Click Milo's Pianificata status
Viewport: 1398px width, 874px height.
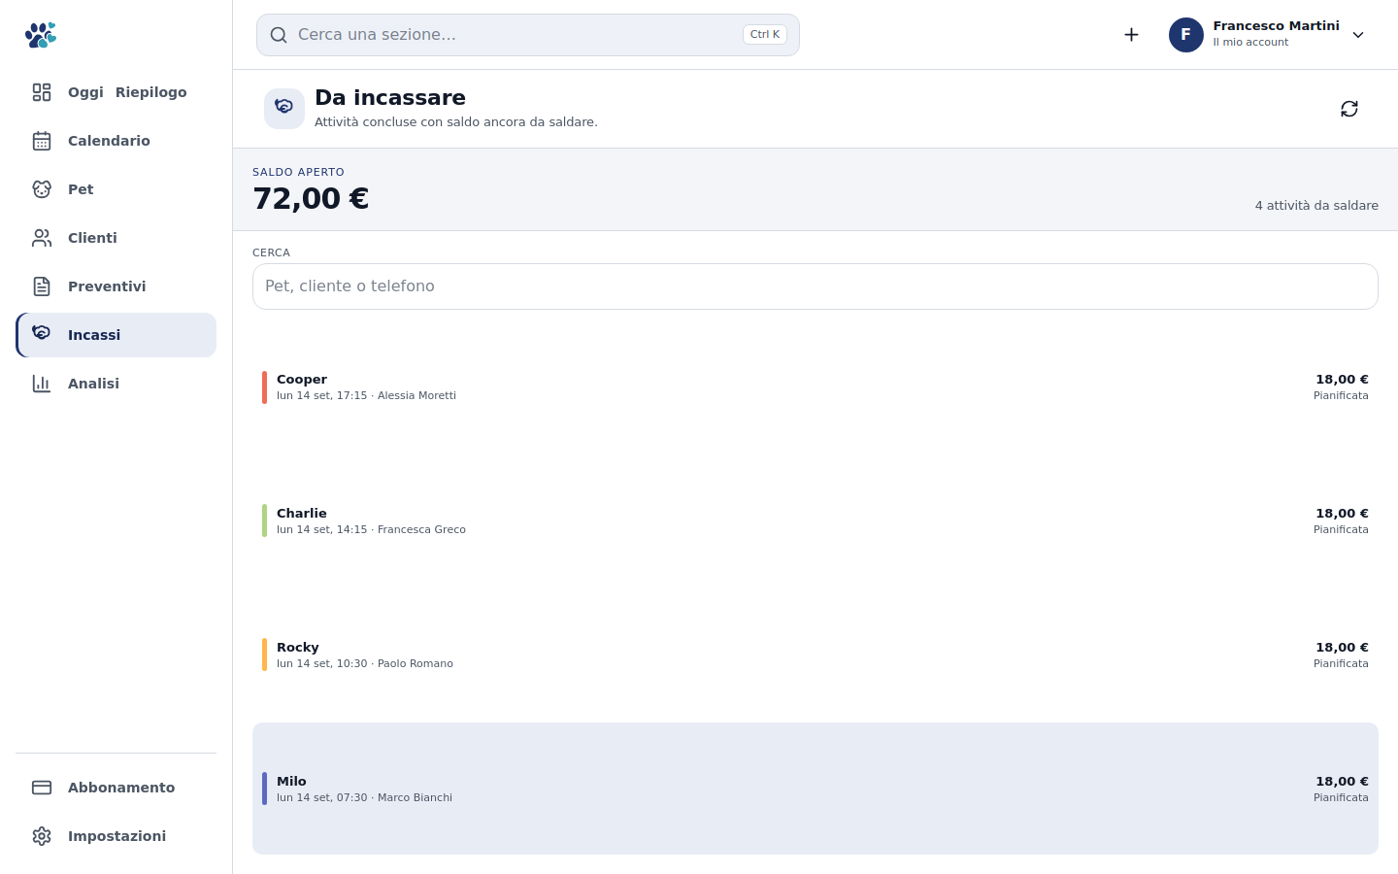(1341, 797)
